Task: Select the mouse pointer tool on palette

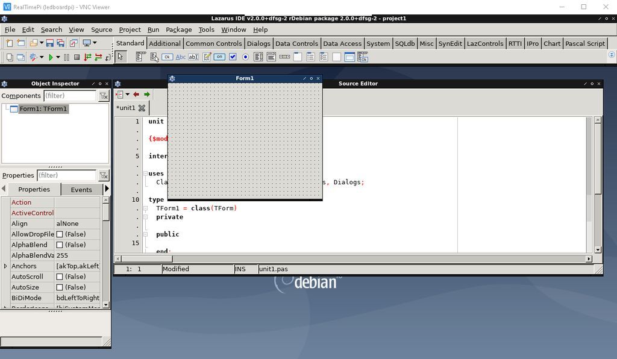Action: (121, 57)
